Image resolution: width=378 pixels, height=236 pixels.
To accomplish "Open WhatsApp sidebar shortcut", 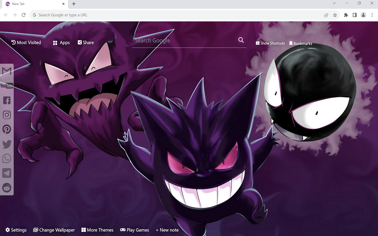I will 7,158.
